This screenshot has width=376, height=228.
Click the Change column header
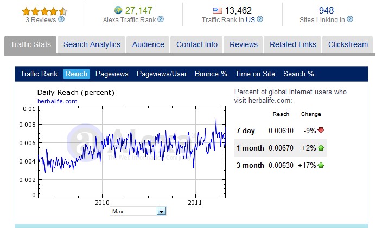click(311, 114)
